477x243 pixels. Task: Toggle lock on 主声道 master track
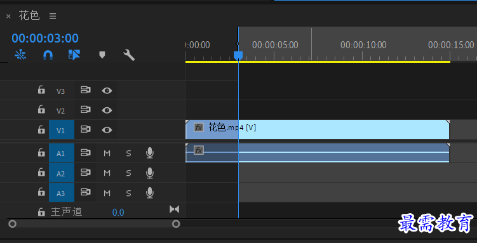[41, 212]
